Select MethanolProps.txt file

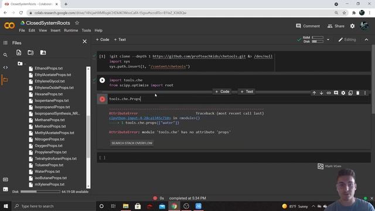tap(50, 127)
